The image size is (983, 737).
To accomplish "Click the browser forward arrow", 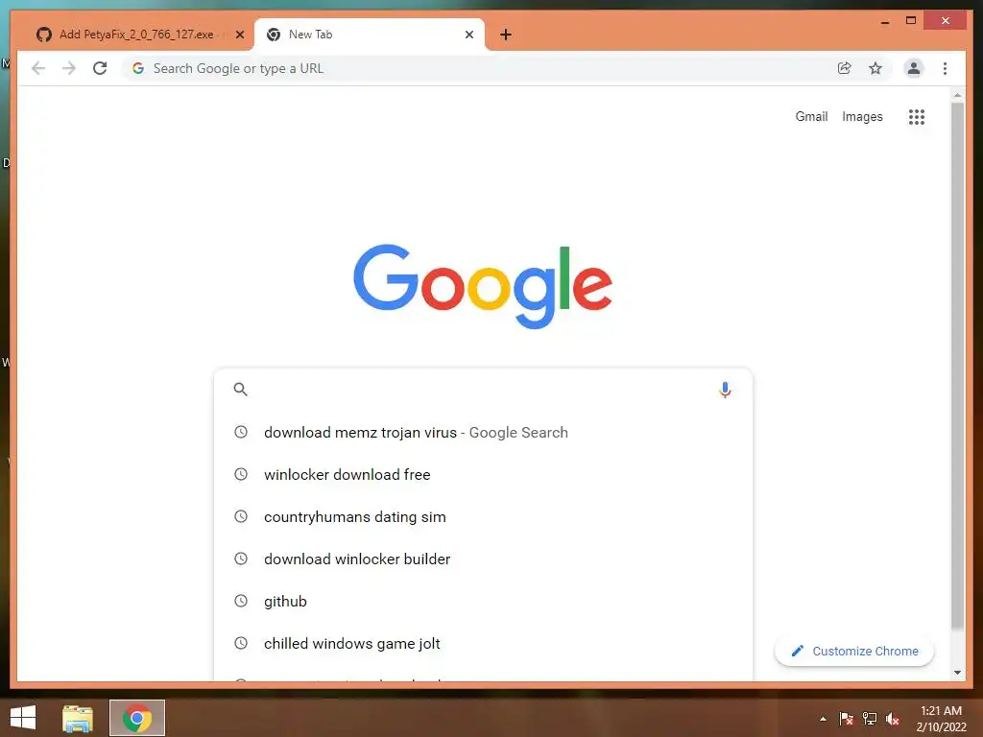I will click(69, 68).
